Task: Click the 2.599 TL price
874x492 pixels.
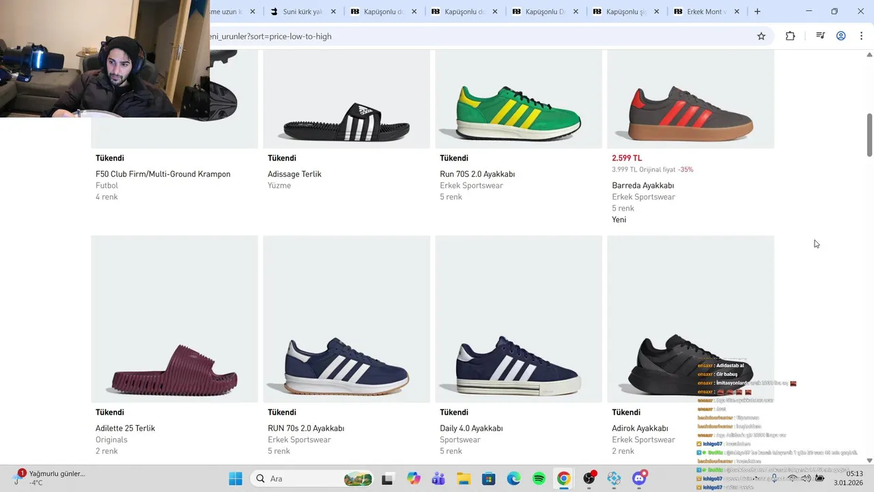Action: coord(627,158)
